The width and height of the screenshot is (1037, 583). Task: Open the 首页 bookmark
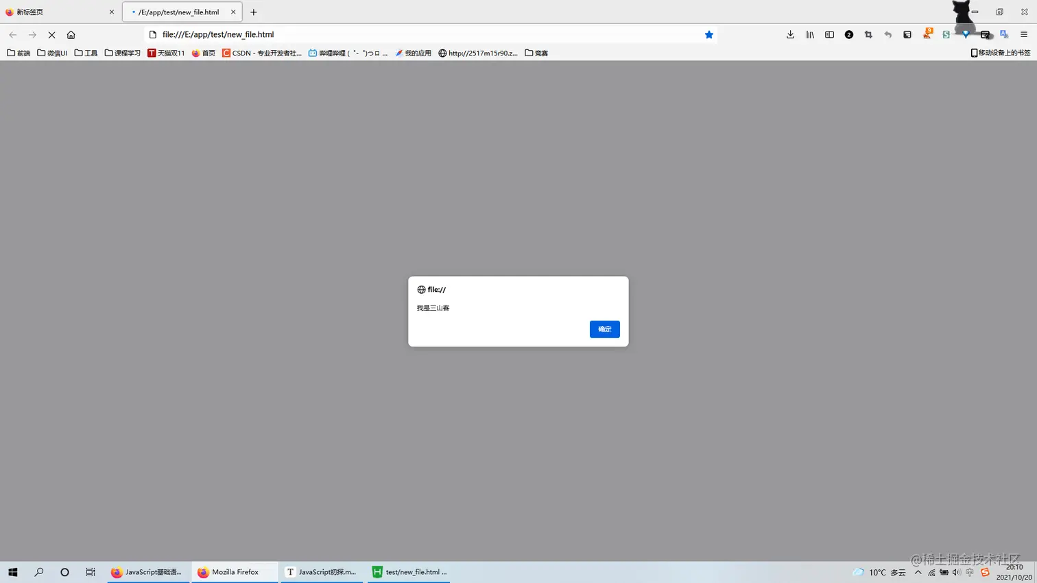203,53
